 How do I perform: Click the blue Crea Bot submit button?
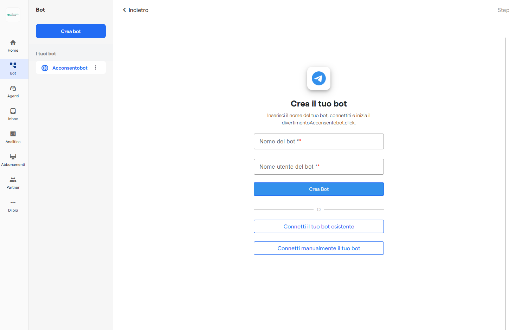pos(318,189)
